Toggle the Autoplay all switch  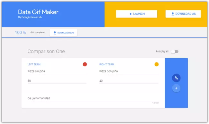pos(175,52)
